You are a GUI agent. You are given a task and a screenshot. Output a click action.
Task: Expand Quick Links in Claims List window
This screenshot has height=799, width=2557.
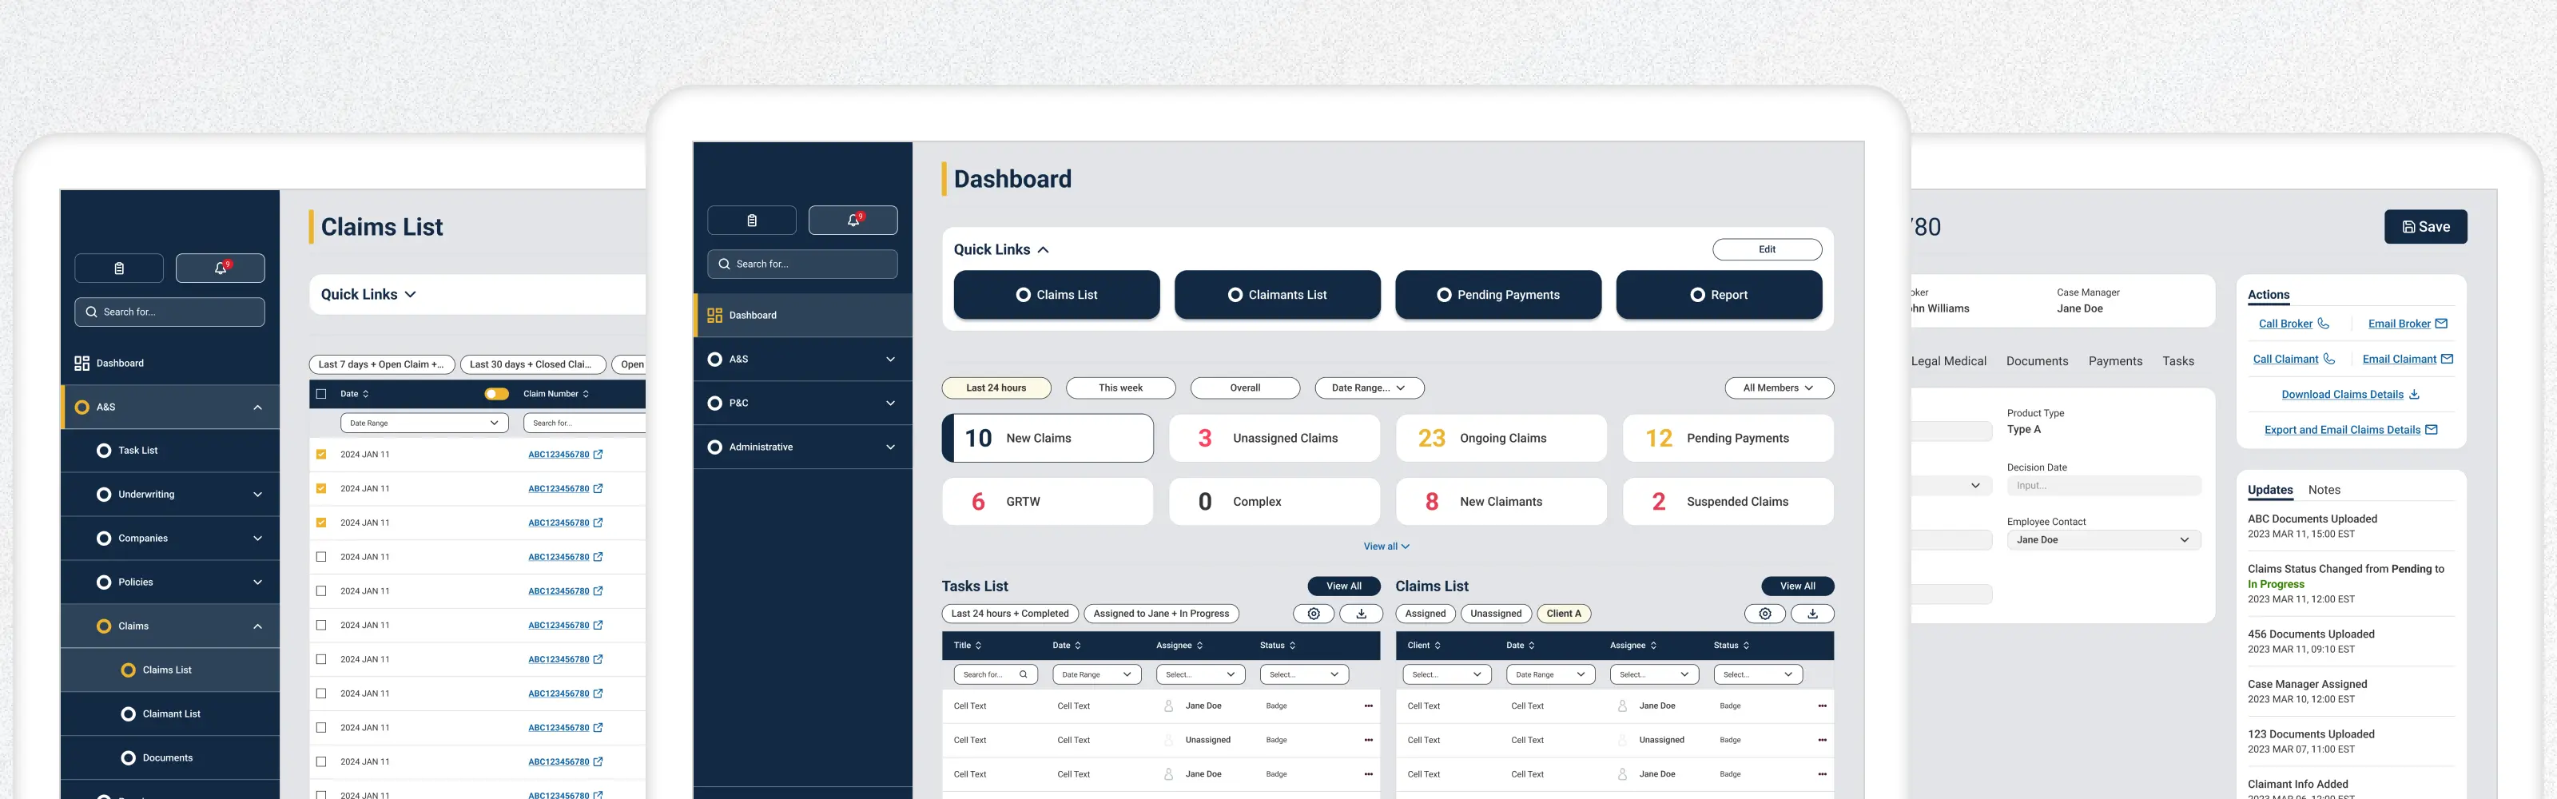[x=411, y=295]
